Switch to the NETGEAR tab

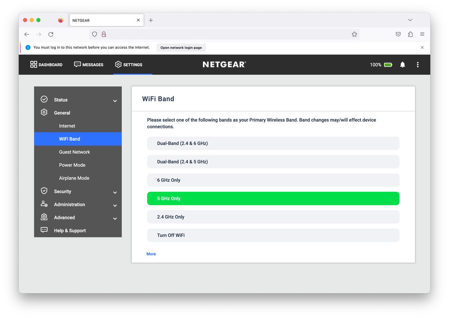coord(107,20)
